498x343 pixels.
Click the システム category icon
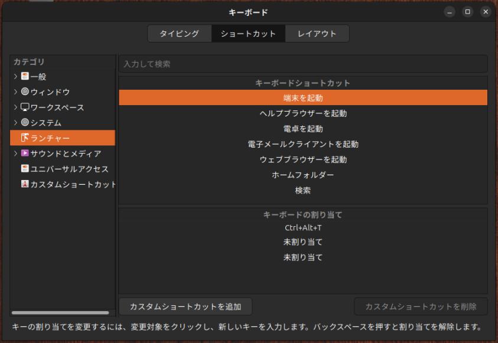pos(25,122)
